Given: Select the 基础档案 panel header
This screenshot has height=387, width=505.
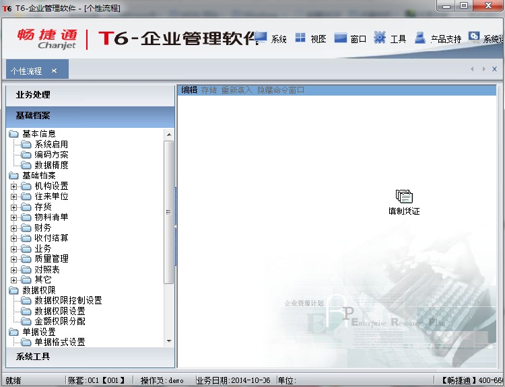Looking at the screenshot, I should click(x=90, y=116).
